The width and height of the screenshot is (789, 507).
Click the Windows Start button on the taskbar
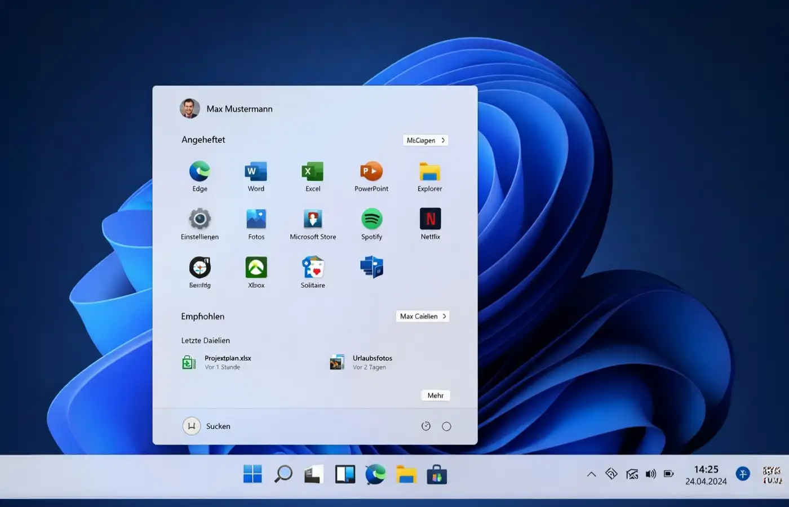[x=252, y=474]
